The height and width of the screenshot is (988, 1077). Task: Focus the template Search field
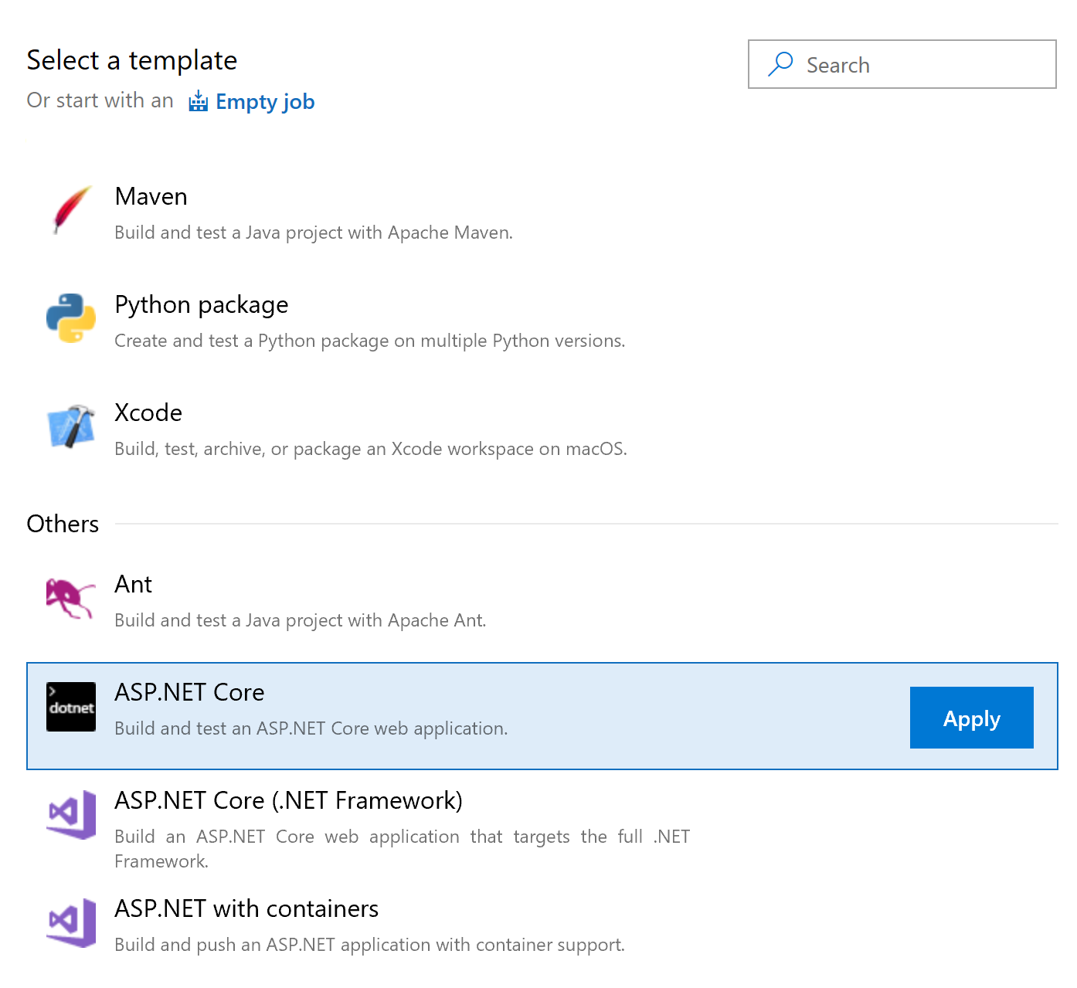(902, 64)
